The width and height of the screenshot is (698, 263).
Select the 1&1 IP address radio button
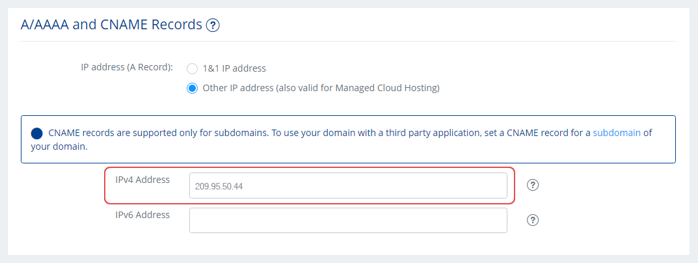point(192,68)
